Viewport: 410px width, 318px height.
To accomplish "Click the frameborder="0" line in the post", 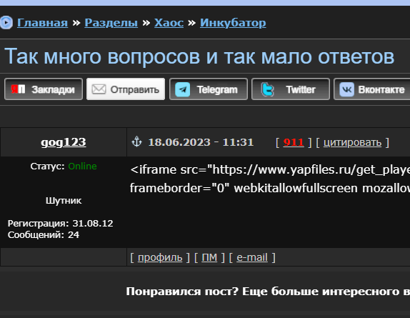I will [270, 188].
